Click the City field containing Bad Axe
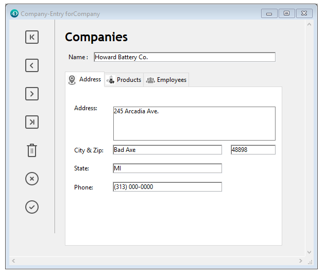This screenshot has width=326, height=276. coord(167,150)
